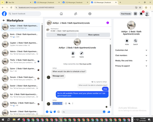Expand the Privacy & support section
The width and height of the screenshot is (153, 122).
pyautogui.click(x=131, y=66)
